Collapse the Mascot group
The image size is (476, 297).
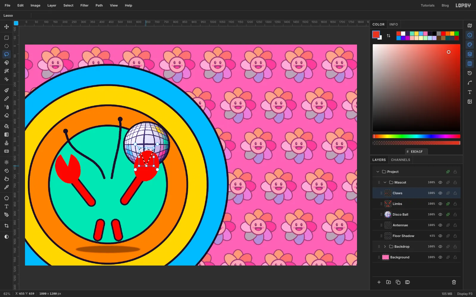pyautogui.click(x=385, y=182)
